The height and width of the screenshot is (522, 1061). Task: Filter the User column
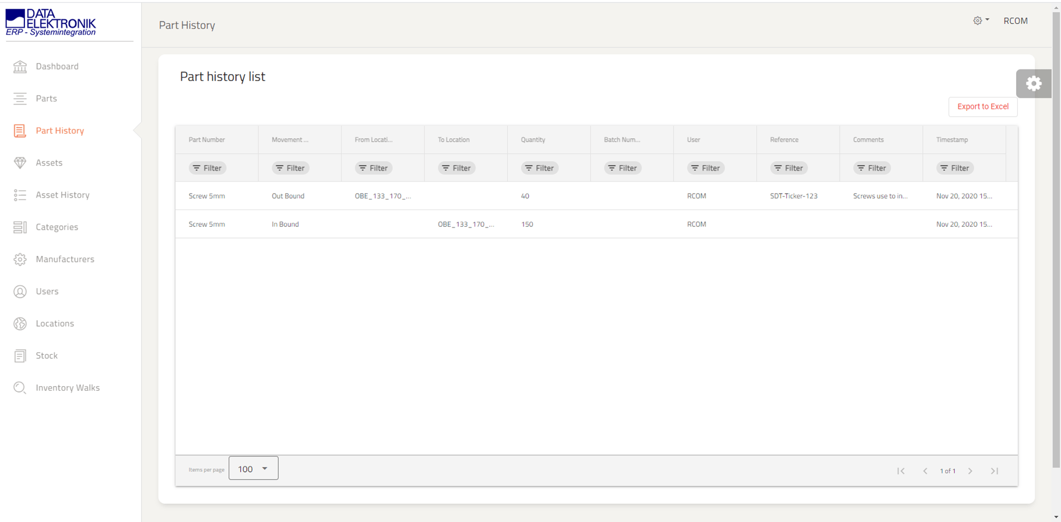(706, 168)
